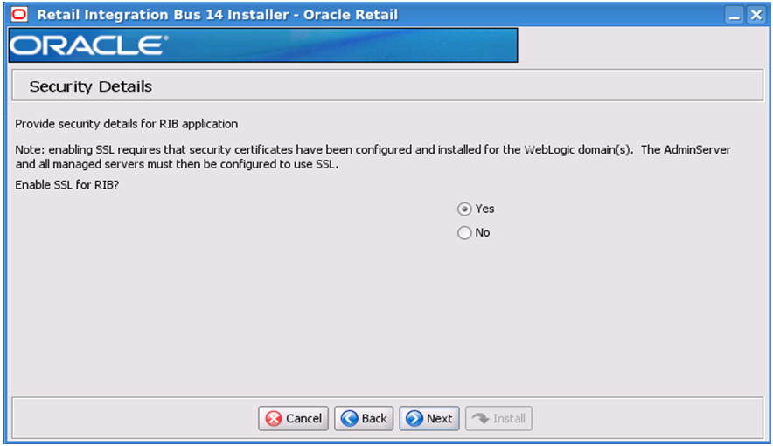Click the installer window title text
This screenshot has width=773, height=446.
[218, 15]
